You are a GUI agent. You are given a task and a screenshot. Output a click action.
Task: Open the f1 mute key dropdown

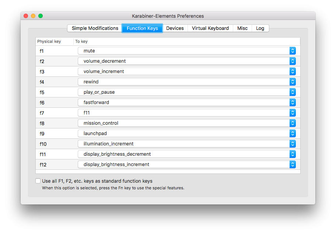coord(187,51)
